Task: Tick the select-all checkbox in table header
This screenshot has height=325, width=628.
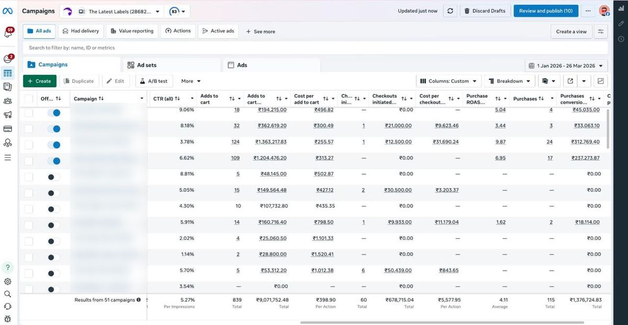Action: tap(29, 99)
